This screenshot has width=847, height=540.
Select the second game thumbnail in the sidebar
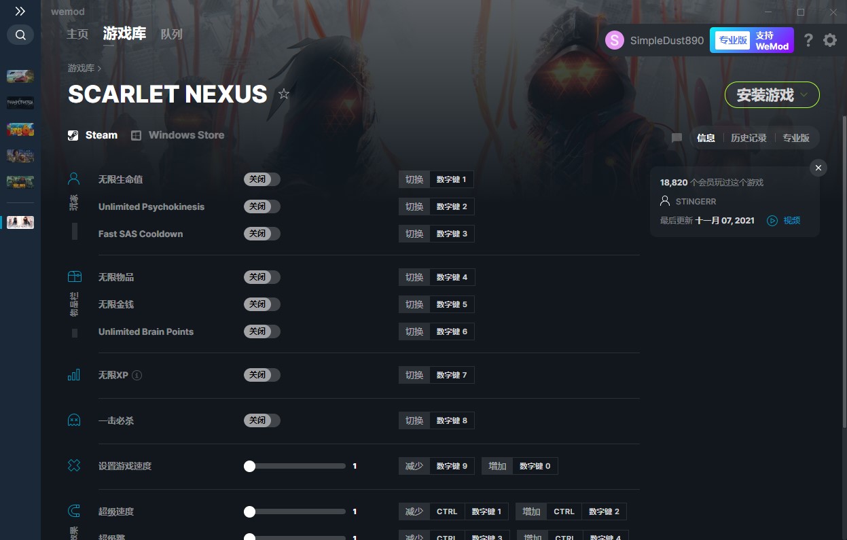tap(20, 103)
